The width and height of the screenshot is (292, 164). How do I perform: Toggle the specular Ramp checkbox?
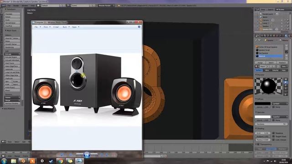[274, 120]
